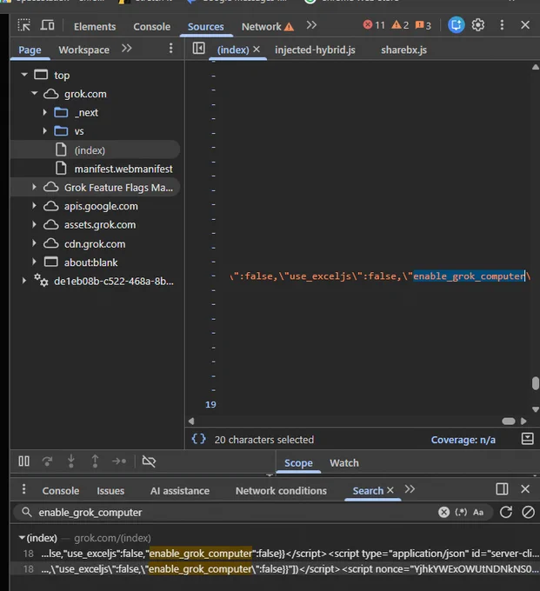
Task: Expand Grok Feature Flags Ma... node
Action: 34,187
